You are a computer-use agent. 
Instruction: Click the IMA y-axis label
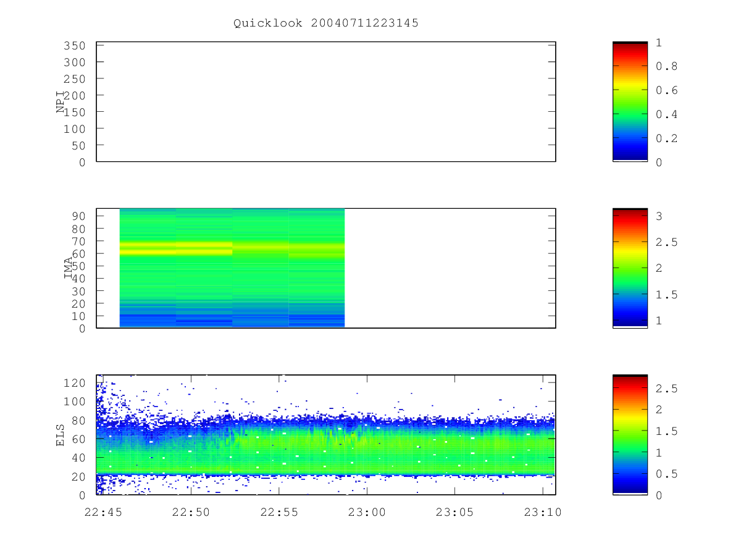click(69, 268)
